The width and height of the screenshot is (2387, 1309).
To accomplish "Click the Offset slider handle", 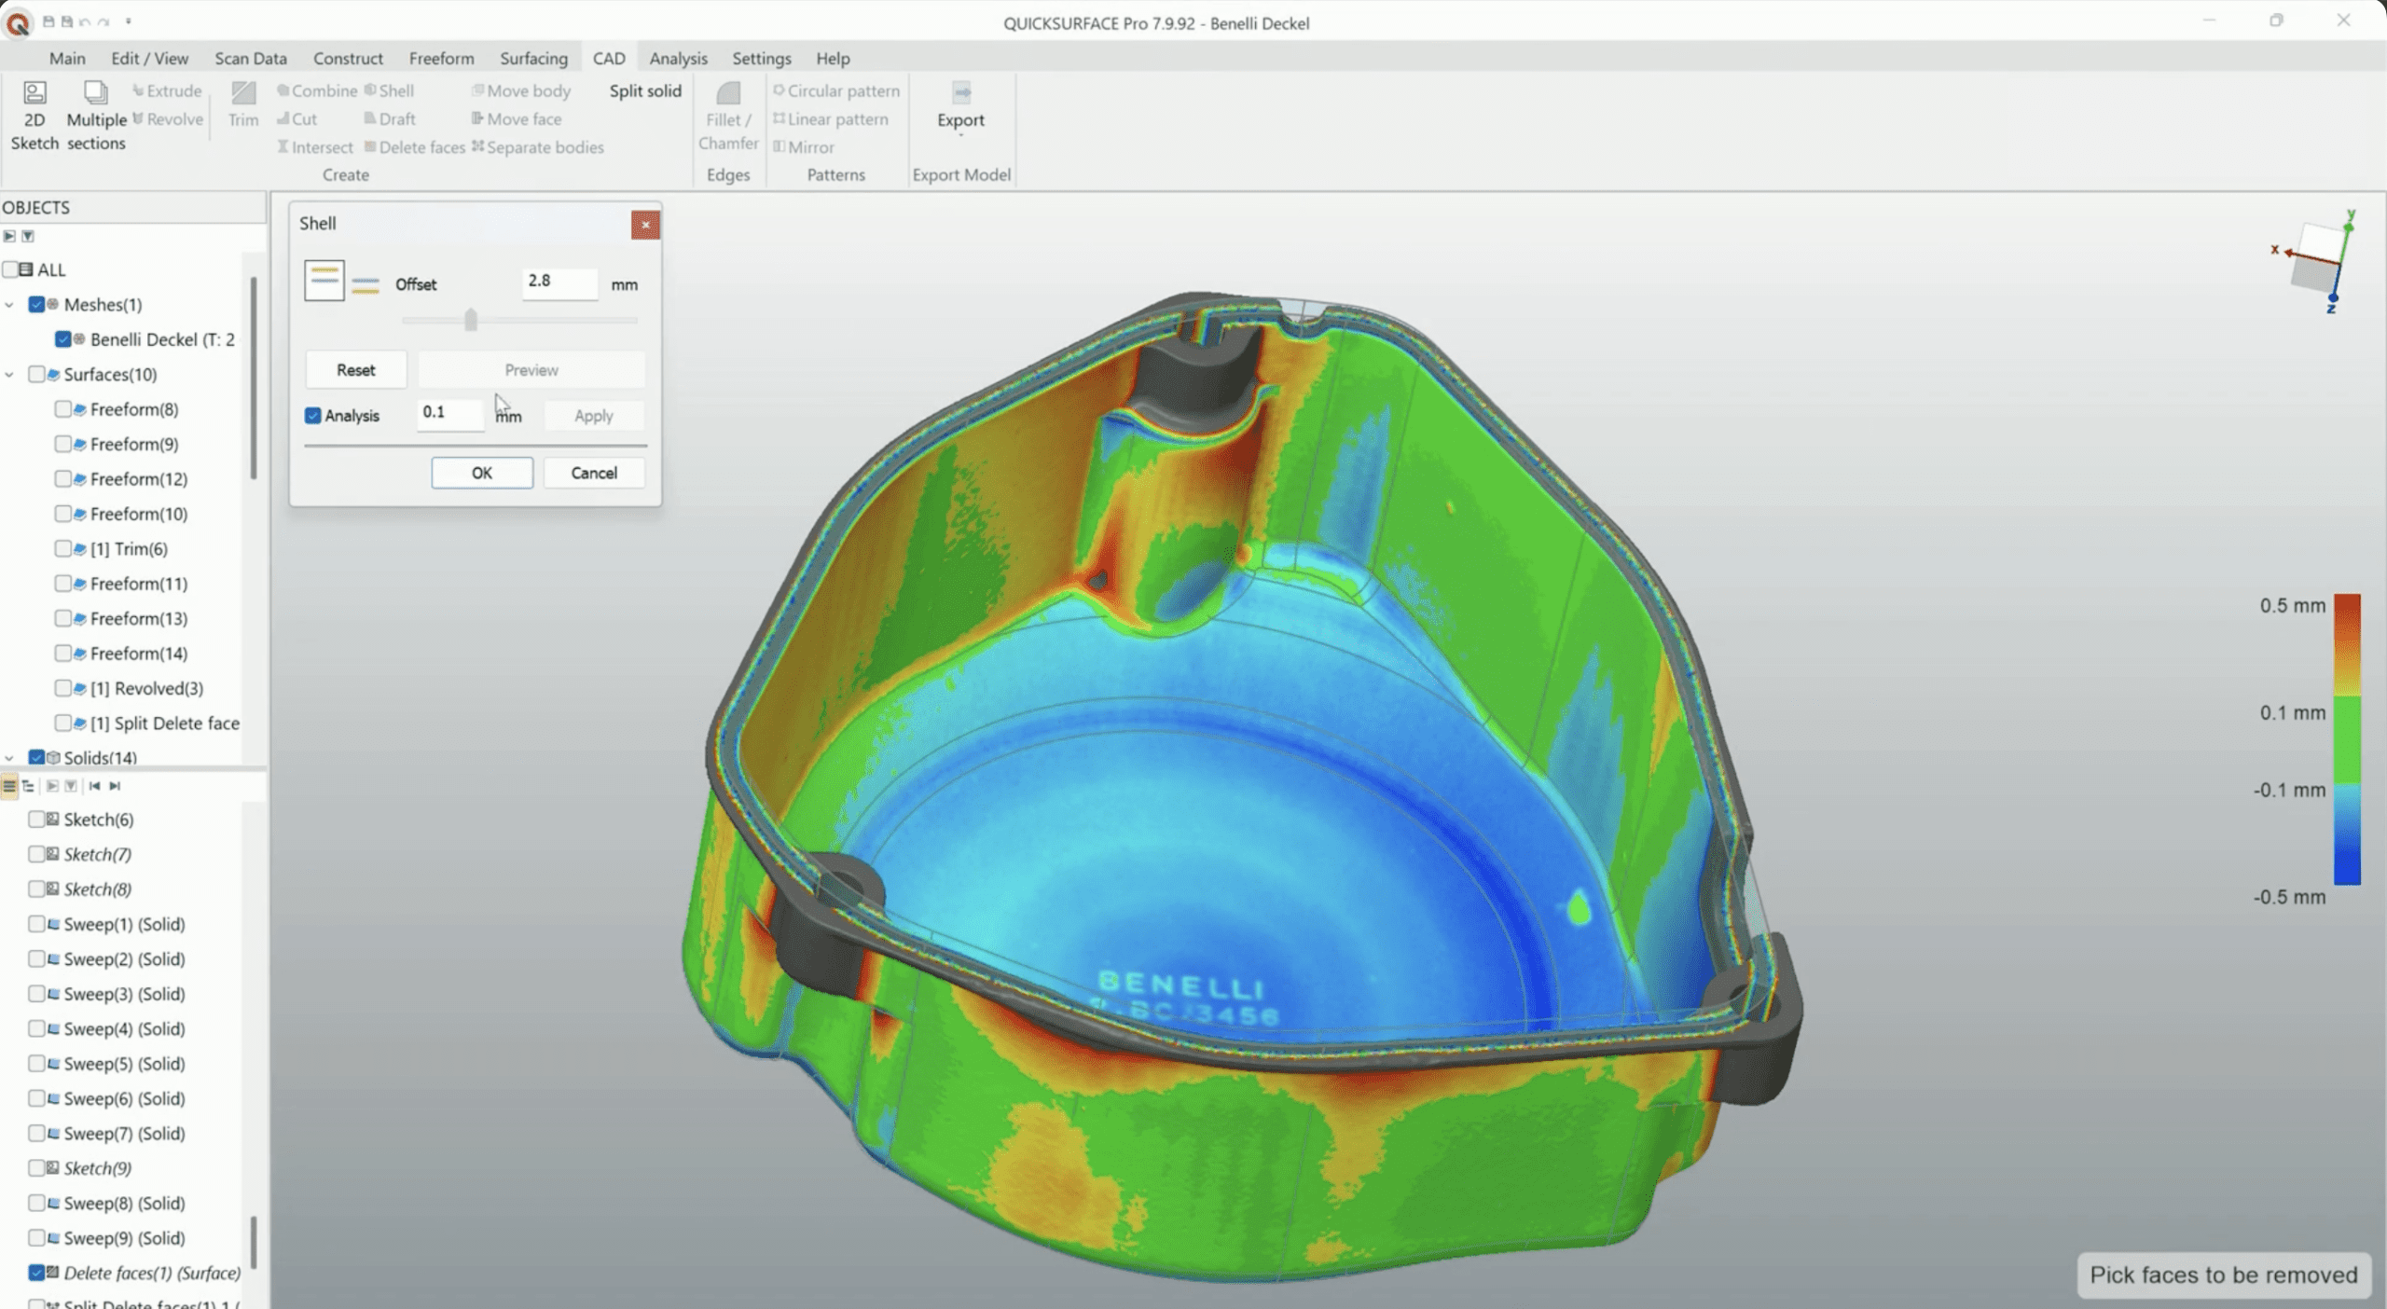I will [471, 321].
